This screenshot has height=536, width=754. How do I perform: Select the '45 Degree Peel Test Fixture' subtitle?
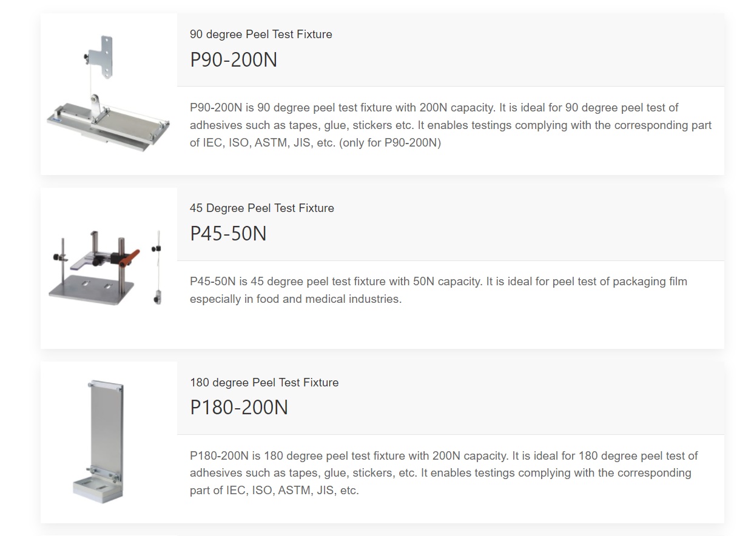pyautogui.click(x=262, y=208)
